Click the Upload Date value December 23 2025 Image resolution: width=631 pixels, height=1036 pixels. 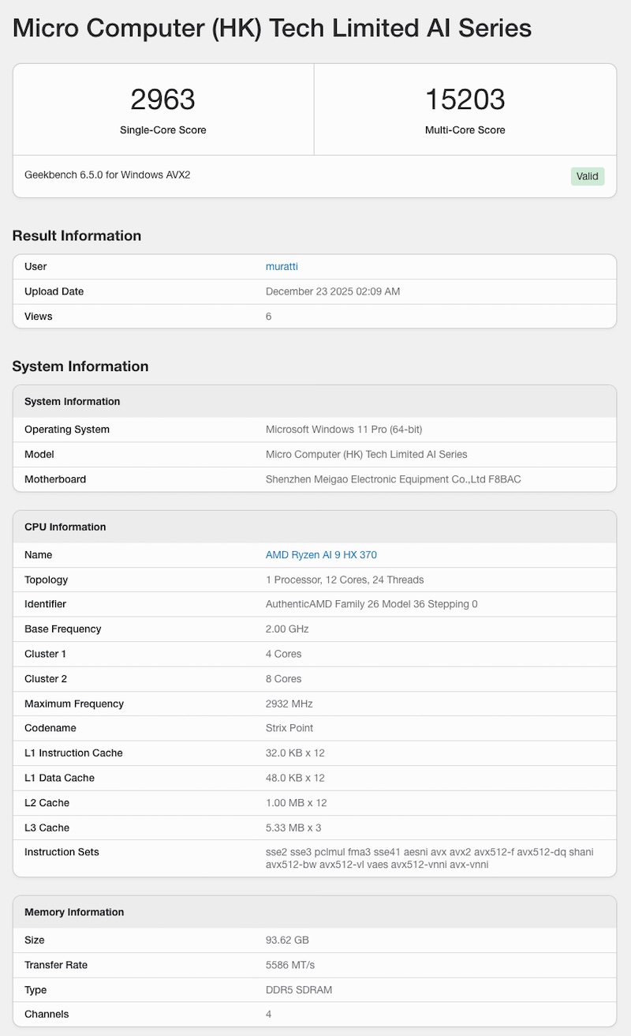(333, 291)
